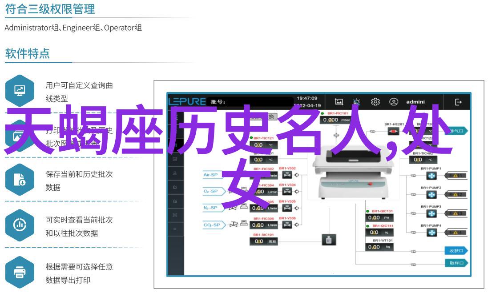The height and width of the screenshot is (301, 492).
Task: Click the 收获口 harvest port button
Action: pos(456,251)
